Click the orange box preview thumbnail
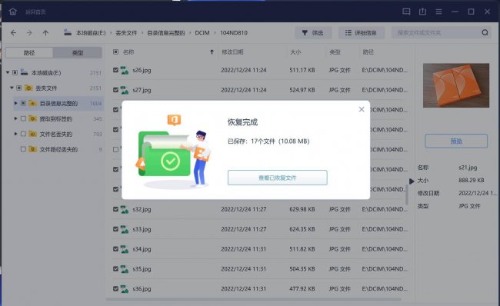 click(456, 85)
